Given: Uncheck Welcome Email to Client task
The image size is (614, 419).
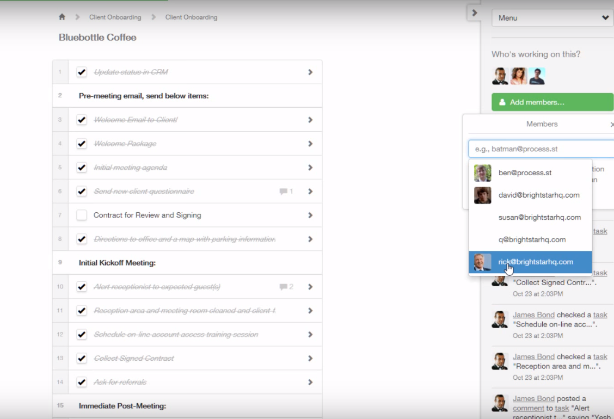Looking at the screenshot, I should (82, 120).
